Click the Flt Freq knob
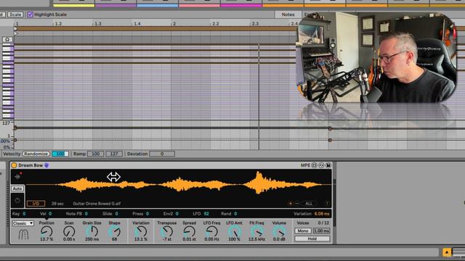 click(x=256, y=231)
